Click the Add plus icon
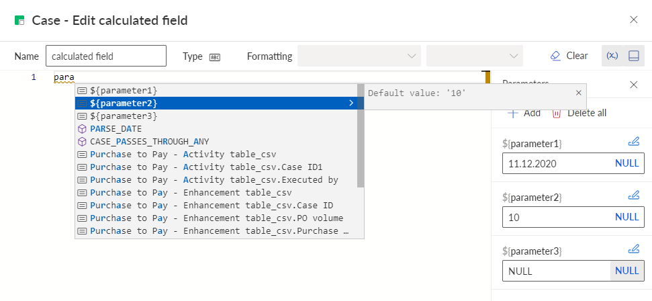 pyautogui.click(x=513, y=114)
